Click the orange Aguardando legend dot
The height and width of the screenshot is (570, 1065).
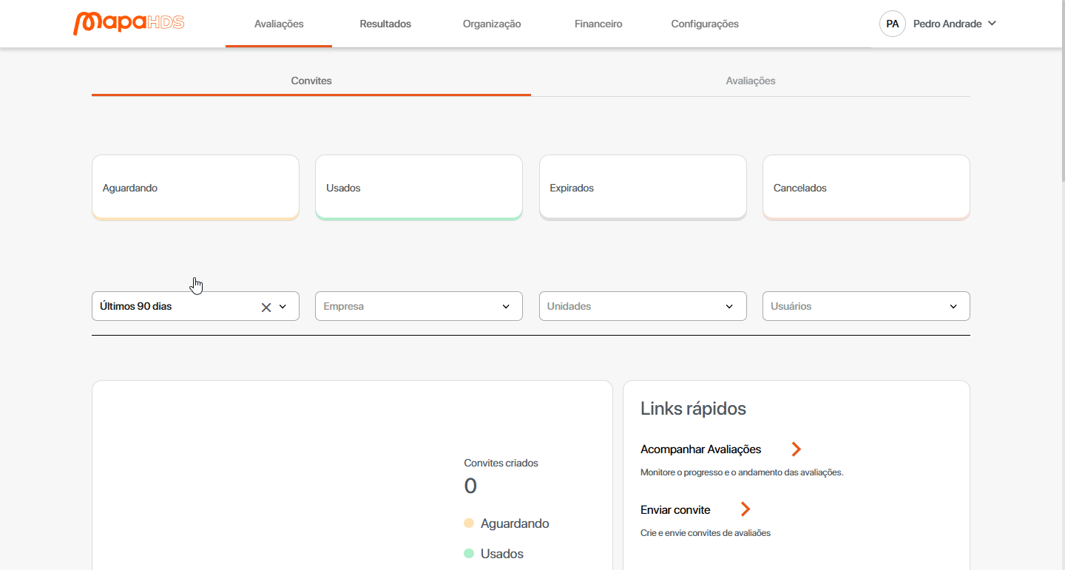468,523
